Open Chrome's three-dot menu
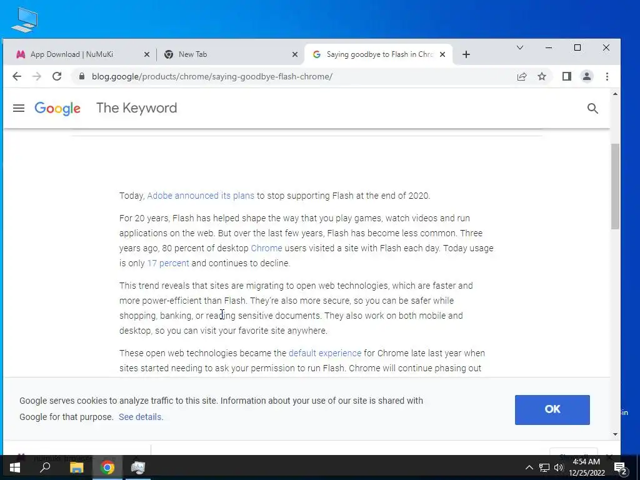 (607, 76)
